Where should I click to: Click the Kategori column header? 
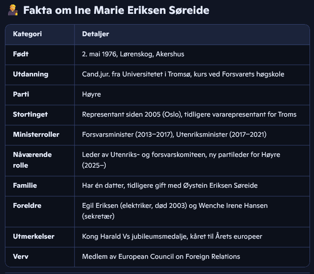click(27, 34)
